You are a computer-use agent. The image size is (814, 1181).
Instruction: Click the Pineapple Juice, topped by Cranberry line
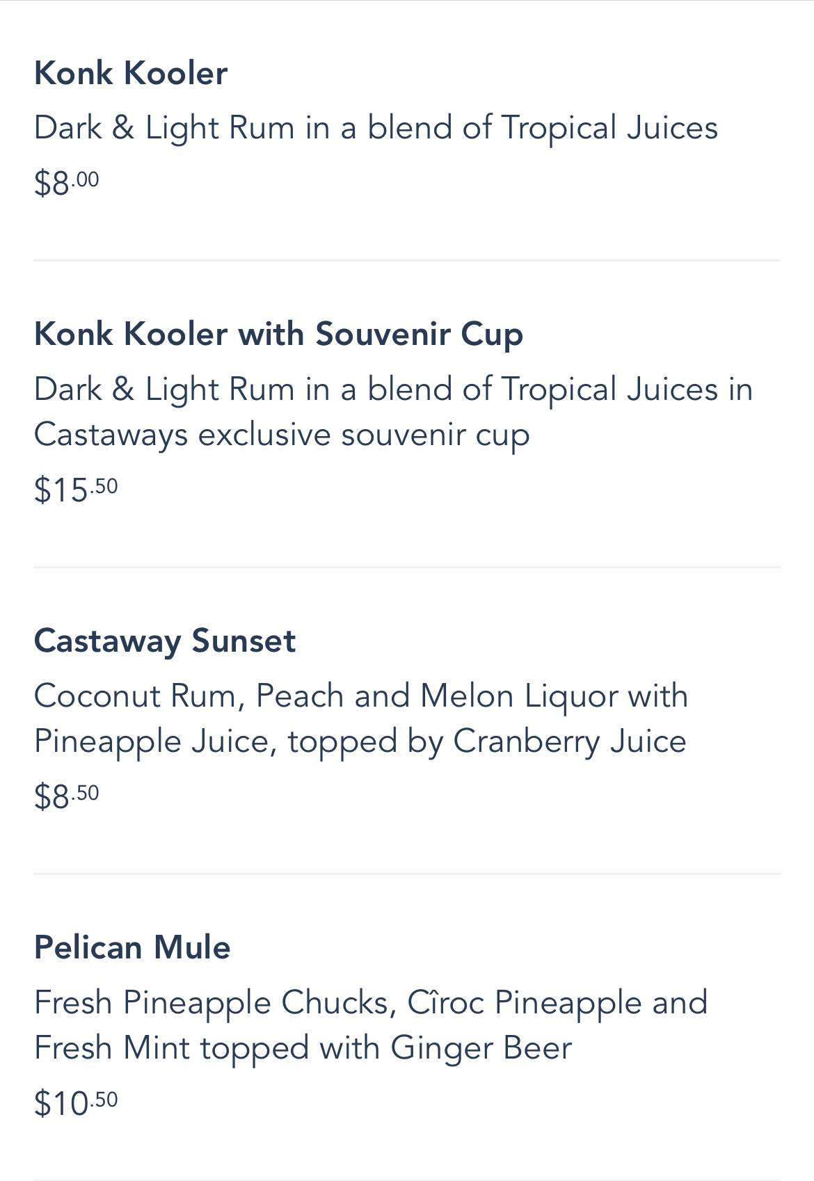coord(360,741)
